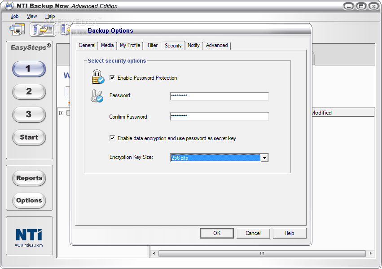Click the NTI application icon in title bar

[x=9, y=5]
